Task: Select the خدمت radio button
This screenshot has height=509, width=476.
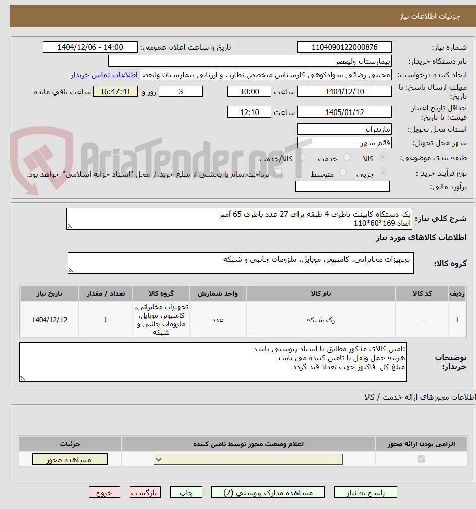Action: (347, 157)
